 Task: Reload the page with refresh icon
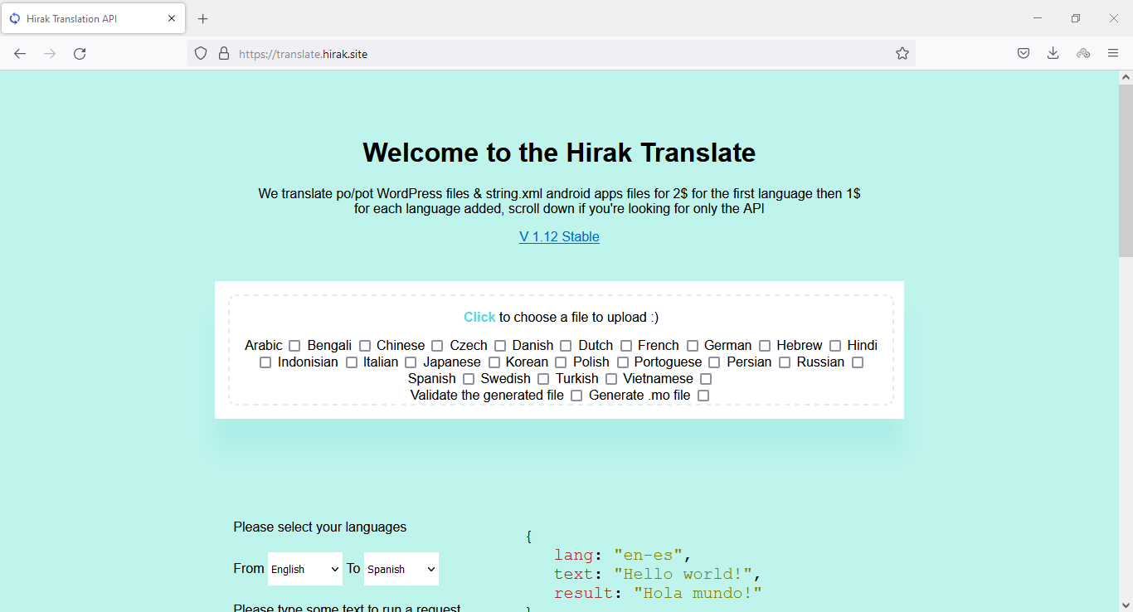tap(80, 54)
